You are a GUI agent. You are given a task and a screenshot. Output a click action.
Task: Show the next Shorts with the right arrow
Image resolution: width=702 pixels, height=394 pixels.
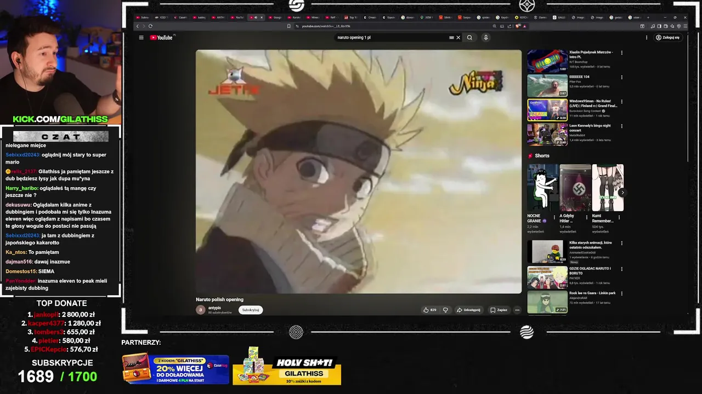pos(622,193)
